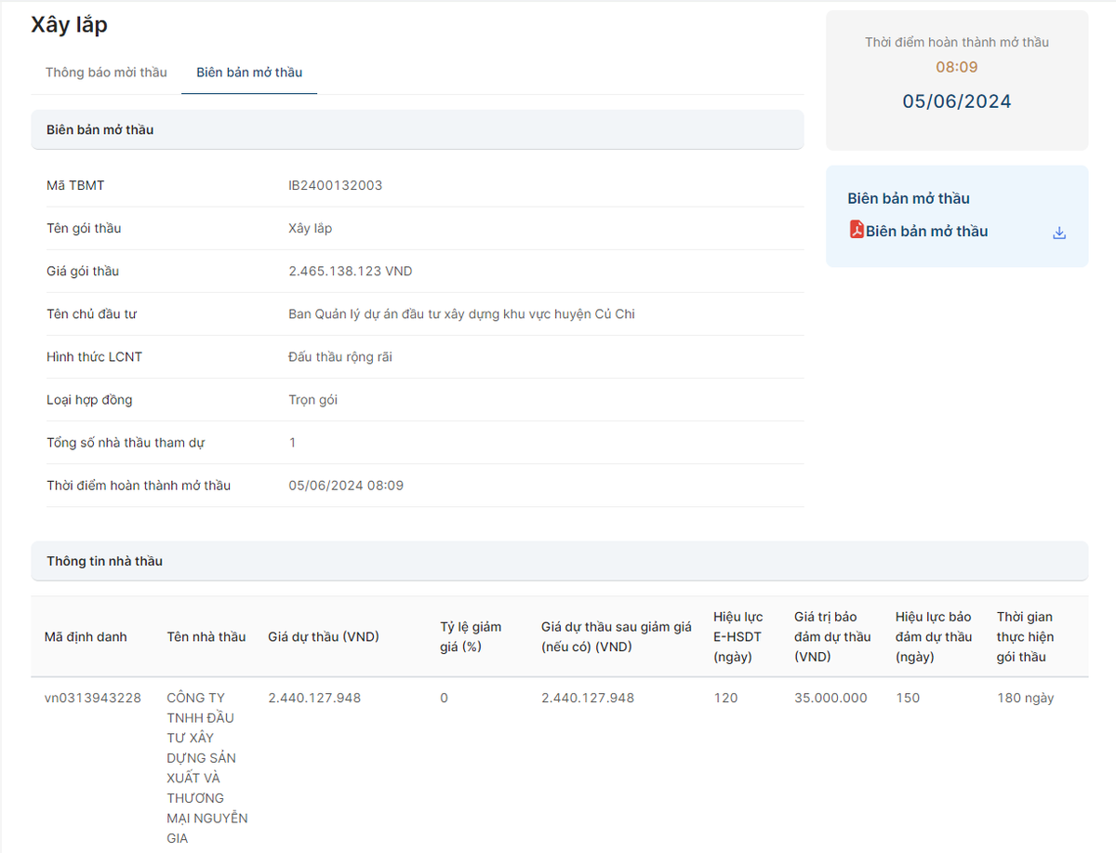Open the Biên bản mở thầu PDF link
Image resolution: width=1116 pixels, height=853 pixels.
926,232
